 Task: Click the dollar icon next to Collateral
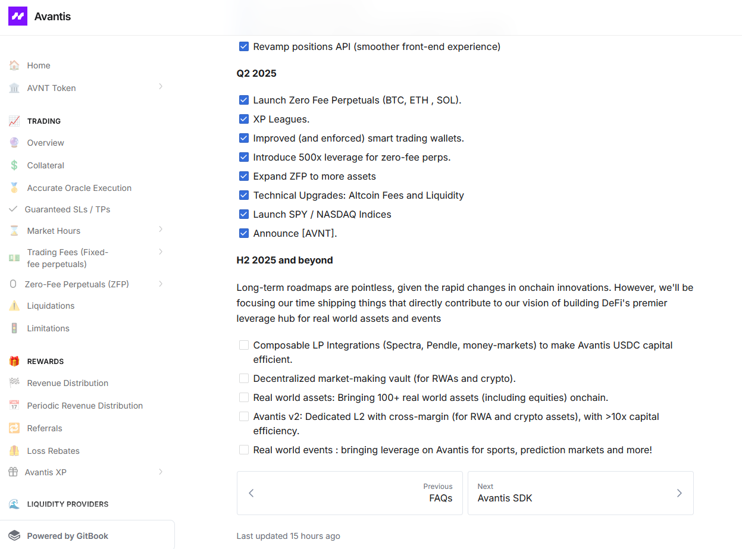click(x=14, y=165)
